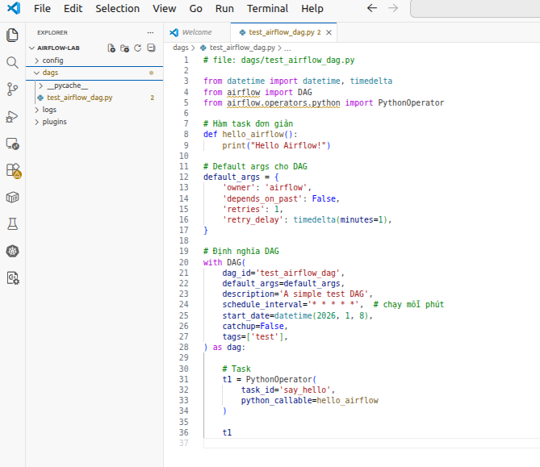Open the Terminal menu
Image resolution: width=540 pixels, height=467 pixels.
(267, 8)
